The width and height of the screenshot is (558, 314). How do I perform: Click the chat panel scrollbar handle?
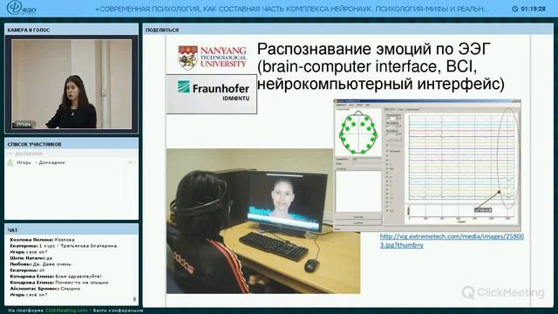(134, 299)
